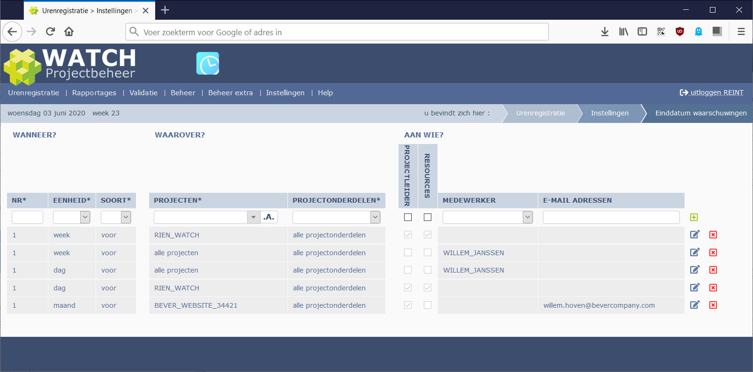Delete the dag RIEN_WATCH row

tap(713, 288)
